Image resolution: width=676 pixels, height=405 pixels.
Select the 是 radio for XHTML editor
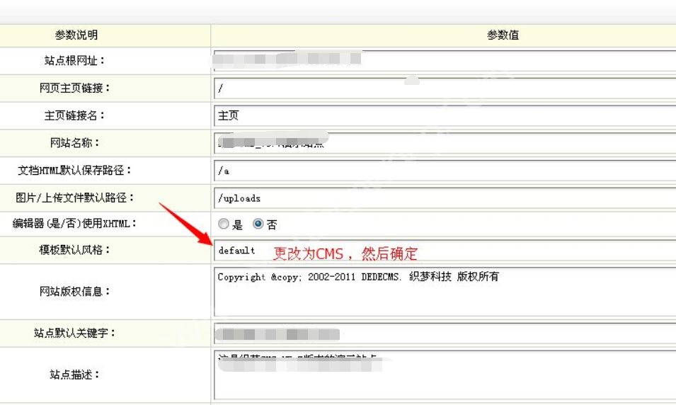tap(223, 224)
